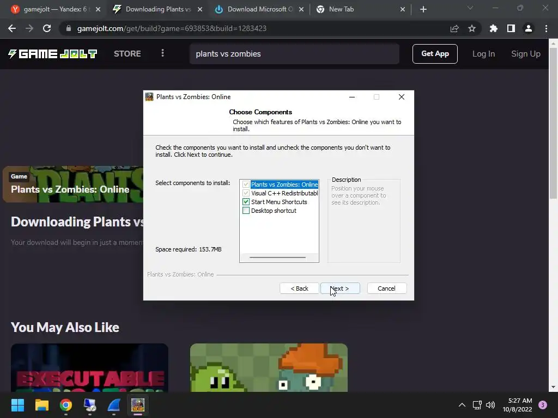The image size is (558, 418).
Task: Click the Space required: 153.7MB text
Action: pyautogui.click(x=188, y=249)
